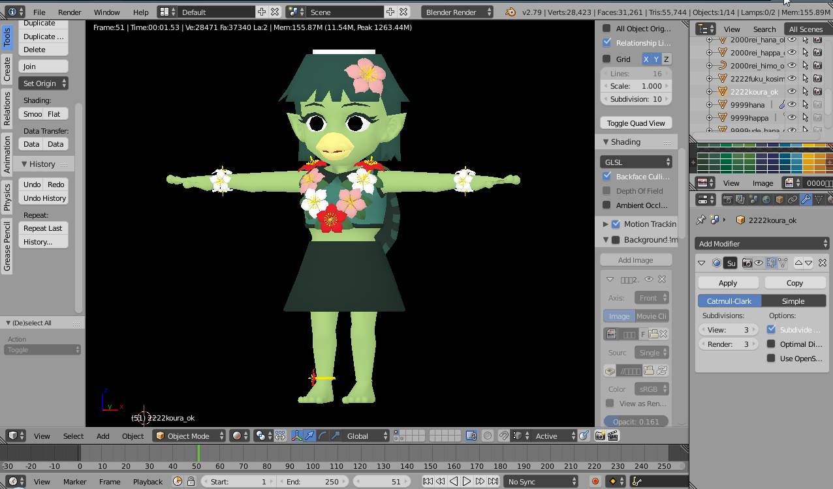The width and height of the screenshot is (833, 489).
Task: Click the Copy modifier button
Action: pos(794,282)
